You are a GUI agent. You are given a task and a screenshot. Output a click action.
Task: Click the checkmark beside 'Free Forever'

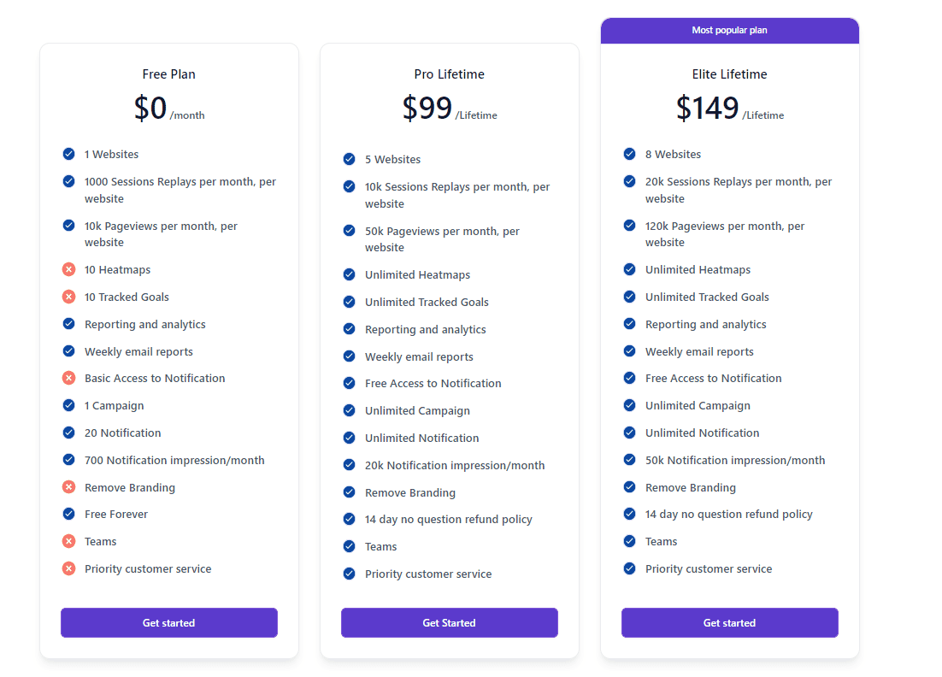tap(68, 514)
